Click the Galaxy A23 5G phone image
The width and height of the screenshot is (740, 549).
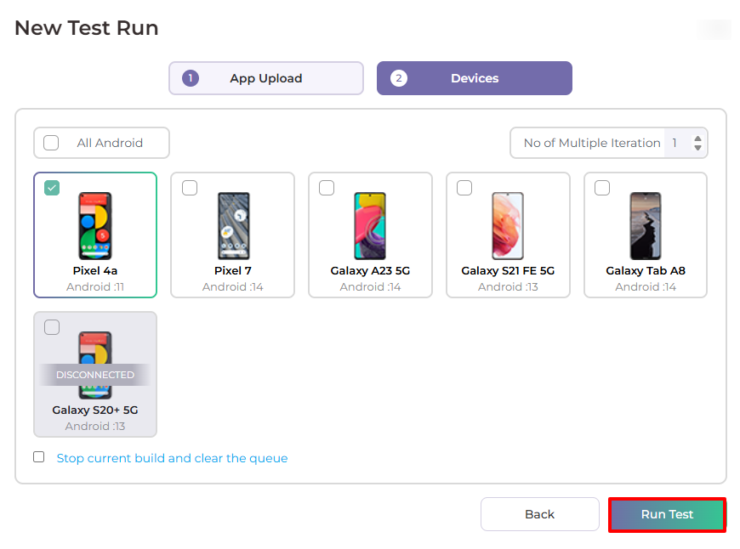point(370,225)
